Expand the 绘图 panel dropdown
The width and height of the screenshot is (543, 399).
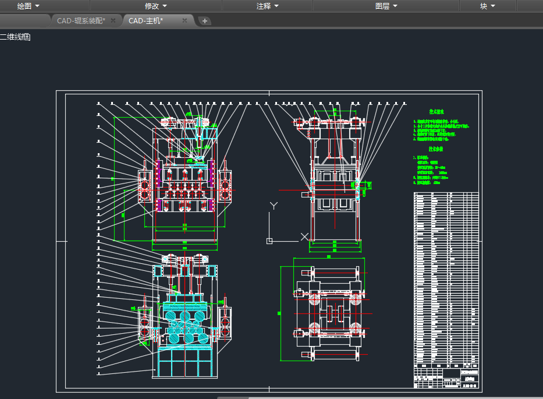[x=29, y=6]
